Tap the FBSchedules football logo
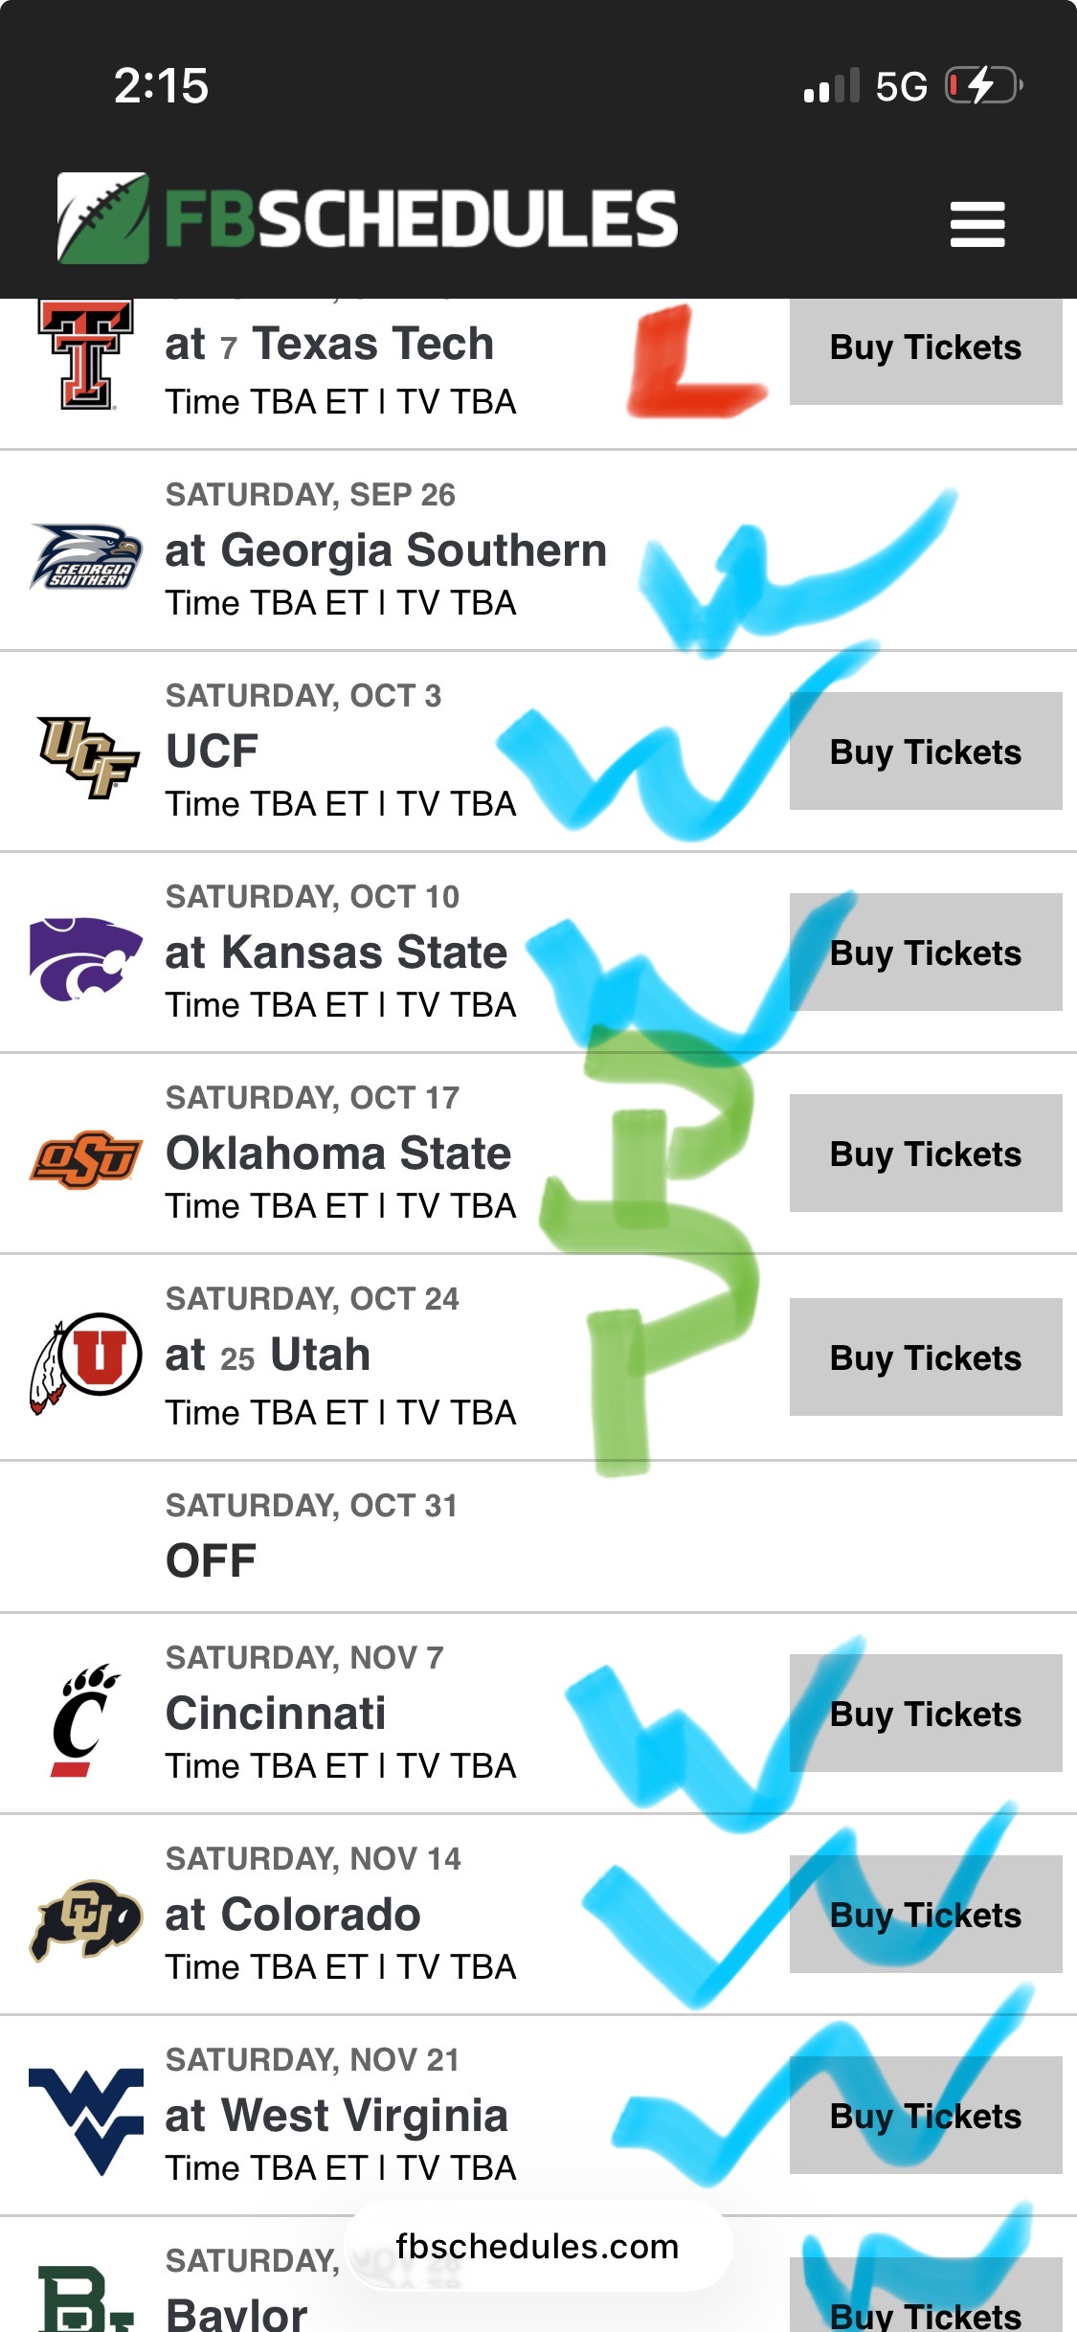Image resolution: width=1077 pixels, height=2332 pixels. coord(103,218)
